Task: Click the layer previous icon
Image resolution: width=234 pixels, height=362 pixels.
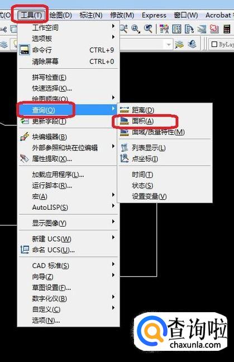Action: [x=192, y=44]
